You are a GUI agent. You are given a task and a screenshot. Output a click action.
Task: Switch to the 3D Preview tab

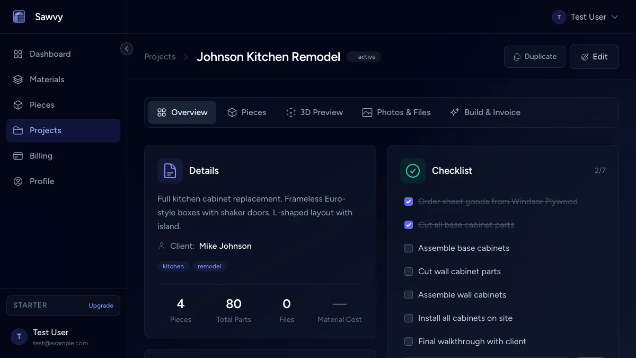click(x=315, y=112)
